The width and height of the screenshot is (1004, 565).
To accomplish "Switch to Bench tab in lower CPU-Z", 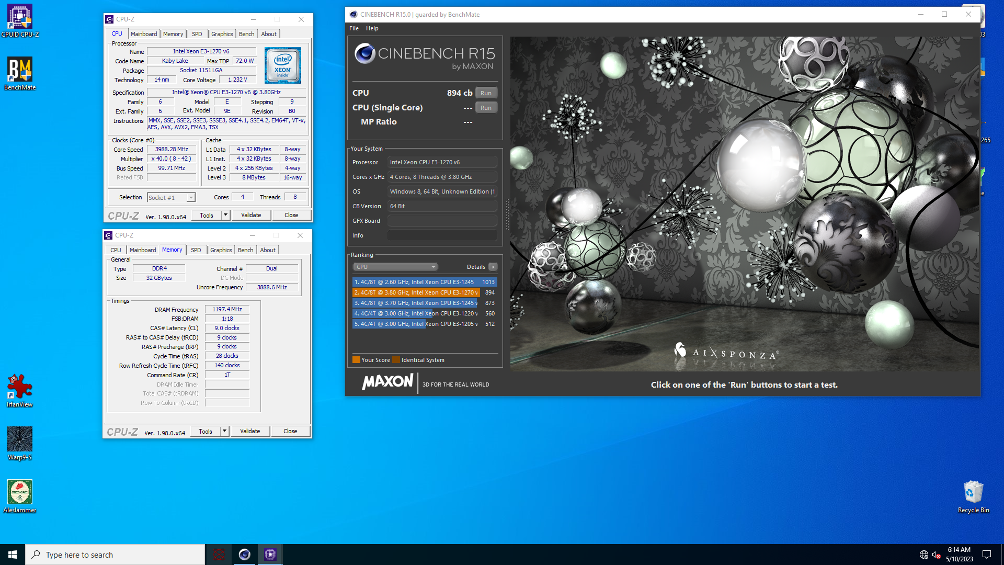I will pos(245,250).
